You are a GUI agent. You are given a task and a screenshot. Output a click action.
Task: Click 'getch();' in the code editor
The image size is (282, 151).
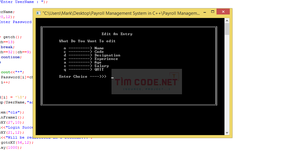point(12,37)
